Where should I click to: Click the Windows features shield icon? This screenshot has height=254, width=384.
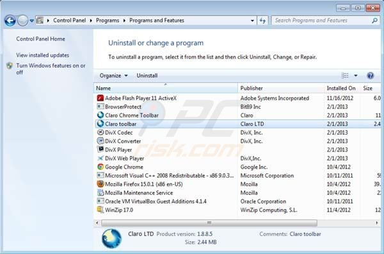point(10,66)
